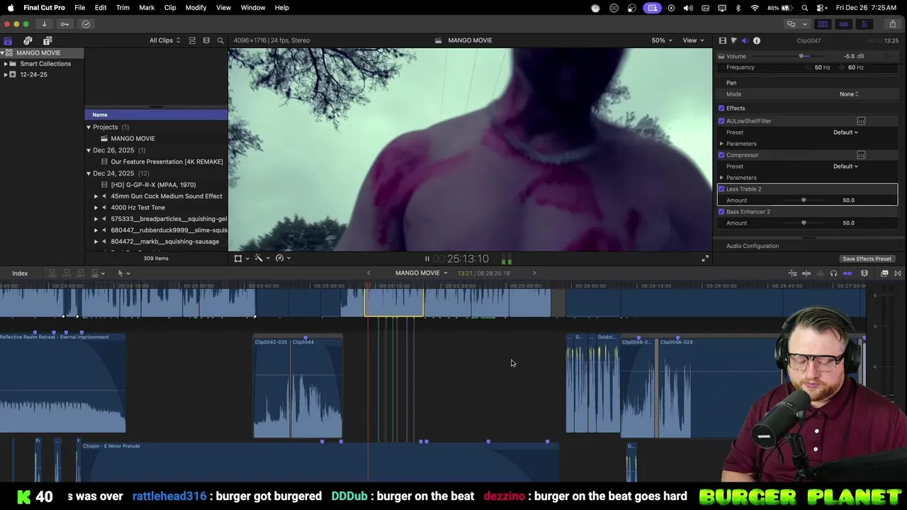
Task: Open the Window menu
Action: [x=253, y=8]
